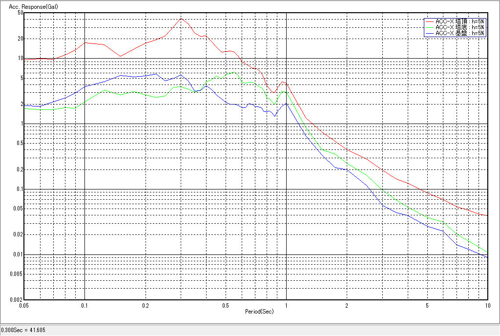Click the y-axis tick label 0.01
The width and height of the screenshot is (500, 336).
point(19,255)
